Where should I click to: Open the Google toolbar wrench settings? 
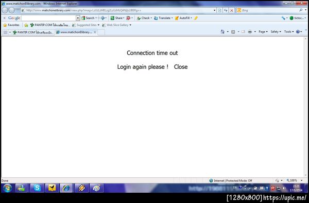[283, 18]
